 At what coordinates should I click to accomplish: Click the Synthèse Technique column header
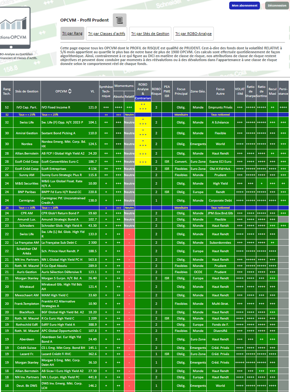coord(106,91)
